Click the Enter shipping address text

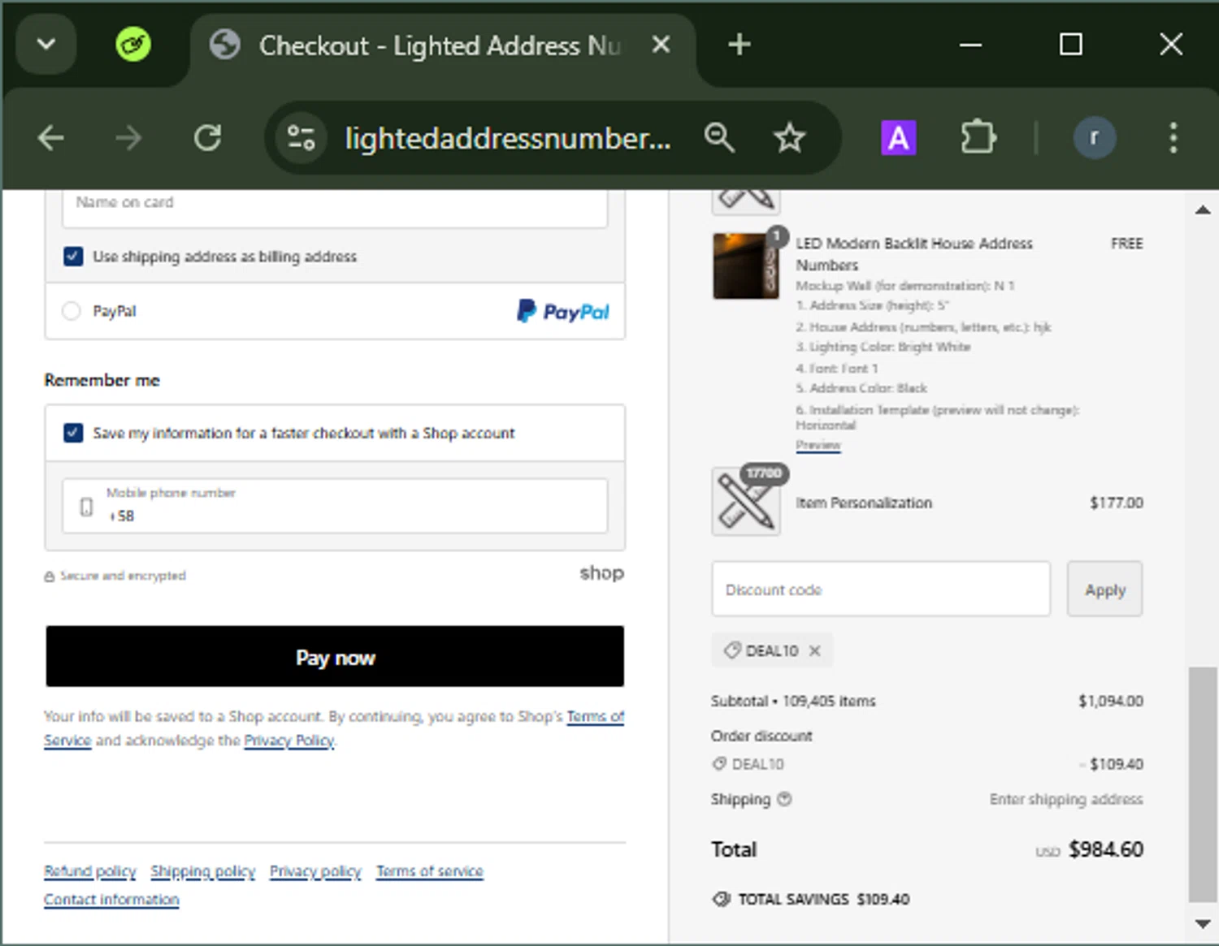coord(1066,799)
